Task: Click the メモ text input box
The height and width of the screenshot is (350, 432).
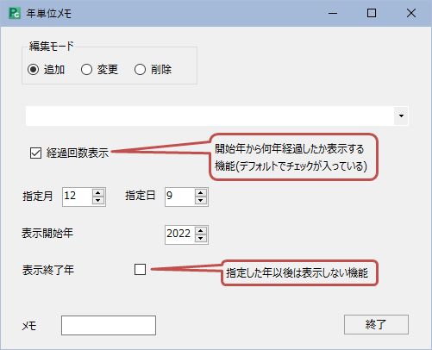Action: pos(109,325)
